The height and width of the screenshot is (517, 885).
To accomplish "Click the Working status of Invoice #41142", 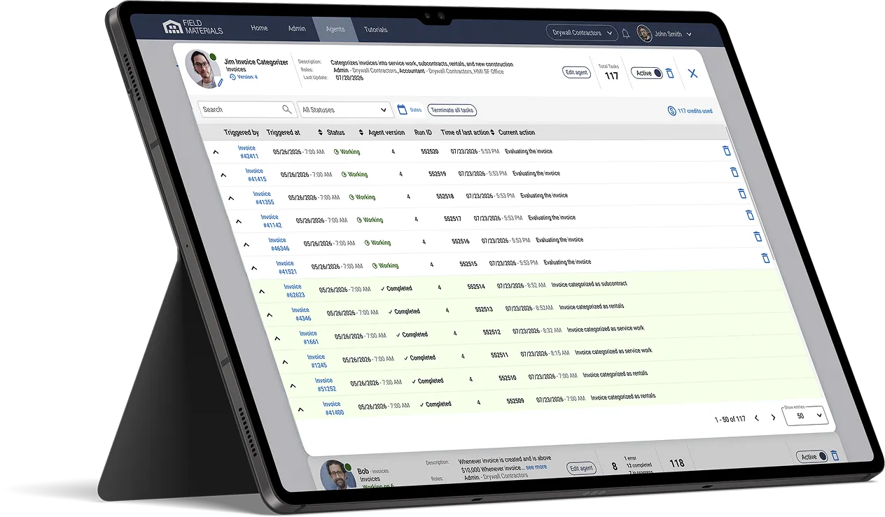I will coord(370,220).
